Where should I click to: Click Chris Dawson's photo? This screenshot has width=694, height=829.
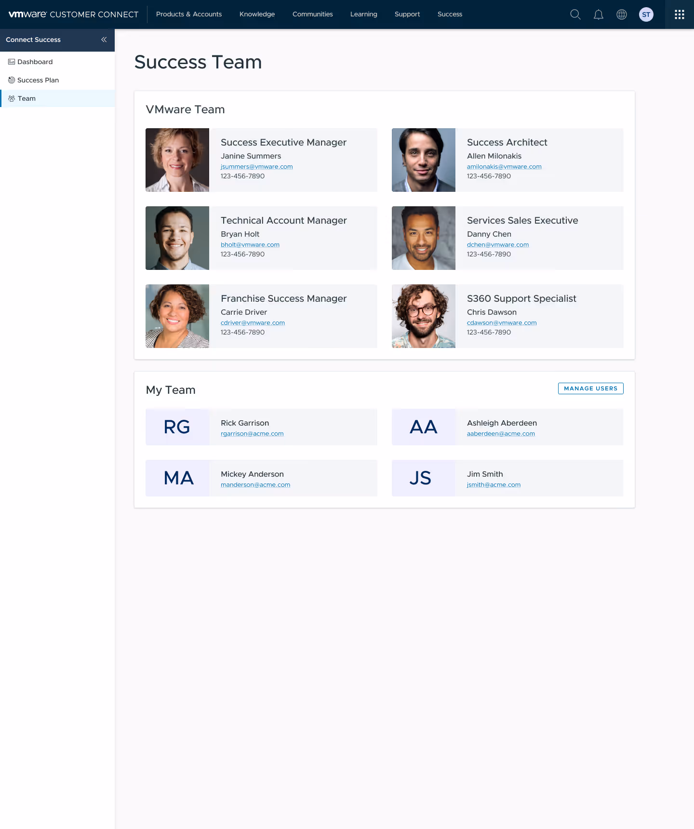click(x=424, y=316)
